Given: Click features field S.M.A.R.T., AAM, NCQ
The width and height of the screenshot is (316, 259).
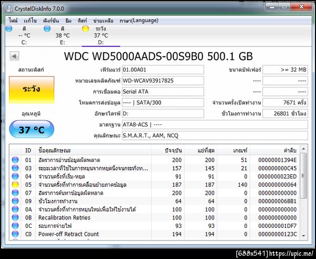Looking at the screenshot, I should 215,136.
